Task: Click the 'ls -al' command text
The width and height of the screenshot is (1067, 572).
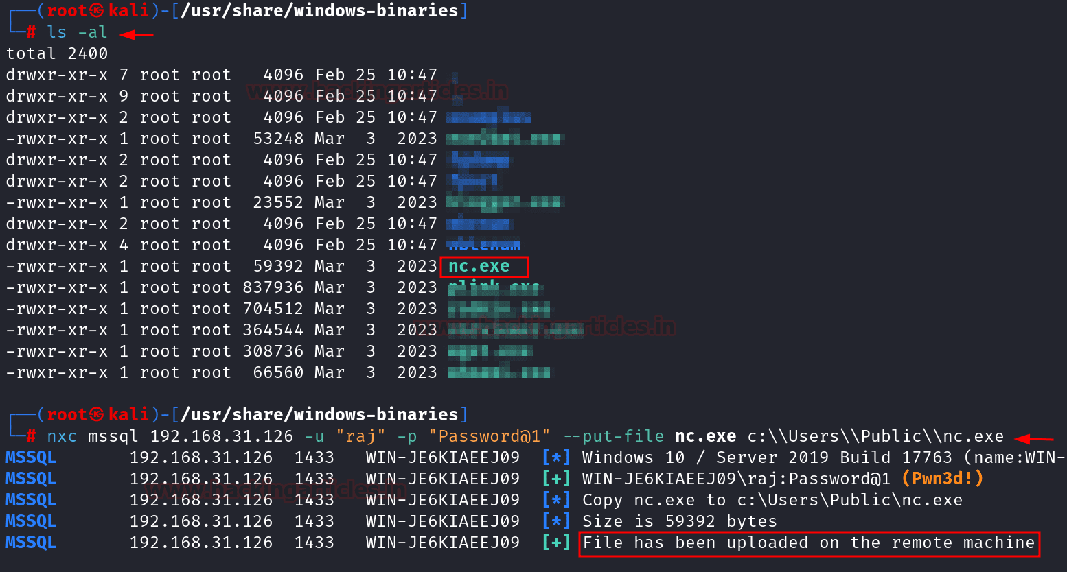Action: 77,32
